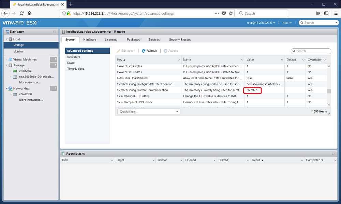
Task: Bookmark this page with star icon
Action: (x=231, y=13)
